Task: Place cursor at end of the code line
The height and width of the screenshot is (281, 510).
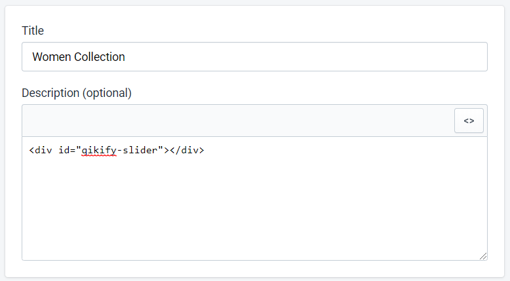Action: pos(205,150)
